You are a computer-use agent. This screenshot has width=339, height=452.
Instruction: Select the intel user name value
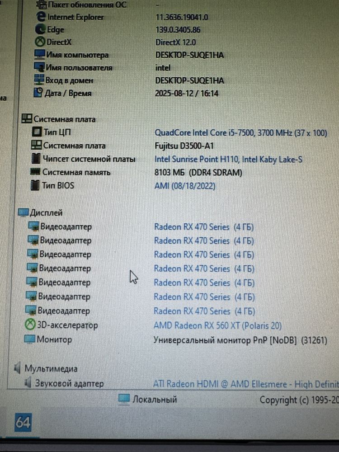pos(163,68)
